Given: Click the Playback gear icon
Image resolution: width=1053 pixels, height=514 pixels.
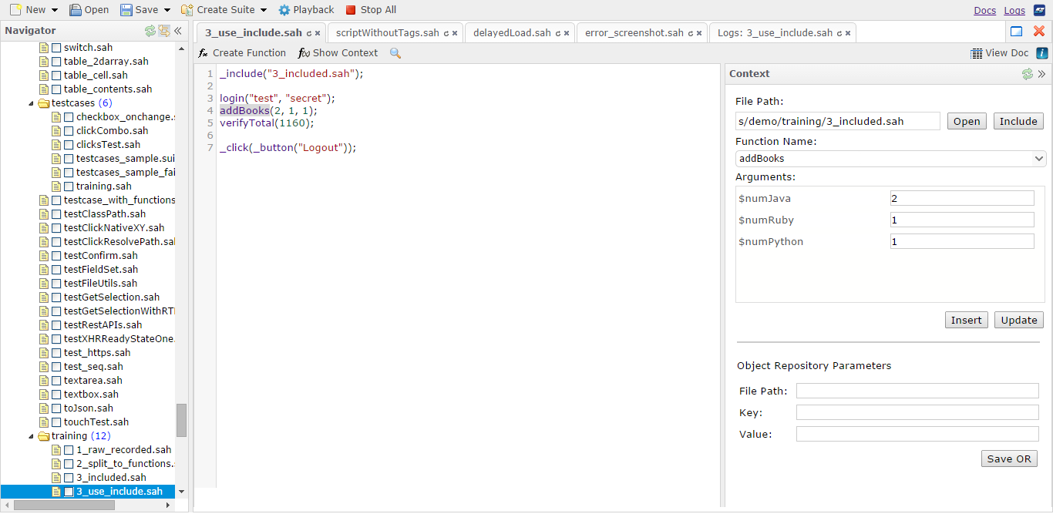Looking at the screenshot, I should pyautogui.click(x=284, y=10).
